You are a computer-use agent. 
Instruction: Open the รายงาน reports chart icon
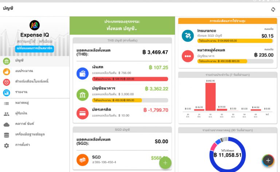coord(7,93)
